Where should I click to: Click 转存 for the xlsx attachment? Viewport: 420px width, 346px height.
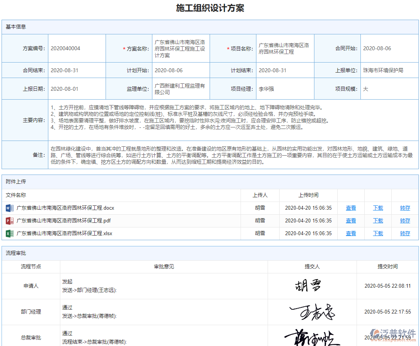click(x=405, y=233)
